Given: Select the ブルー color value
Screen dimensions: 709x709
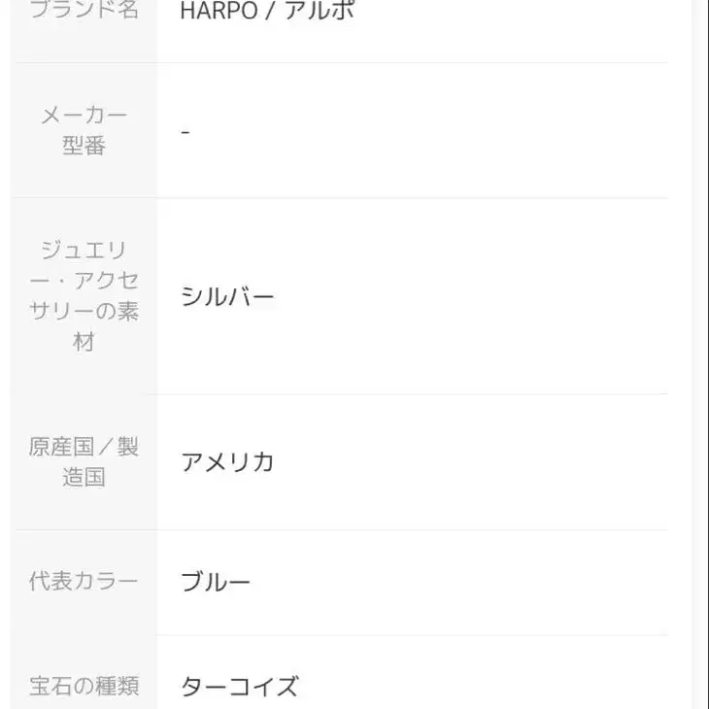Looking at the screenshot, I should pos(216,582).
